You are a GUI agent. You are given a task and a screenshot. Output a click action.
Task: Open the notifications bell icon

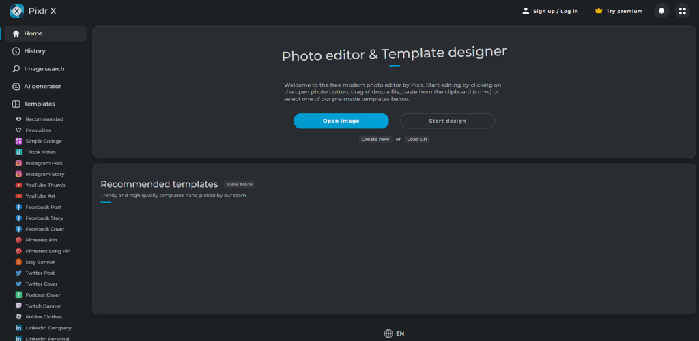click(661, 11)
